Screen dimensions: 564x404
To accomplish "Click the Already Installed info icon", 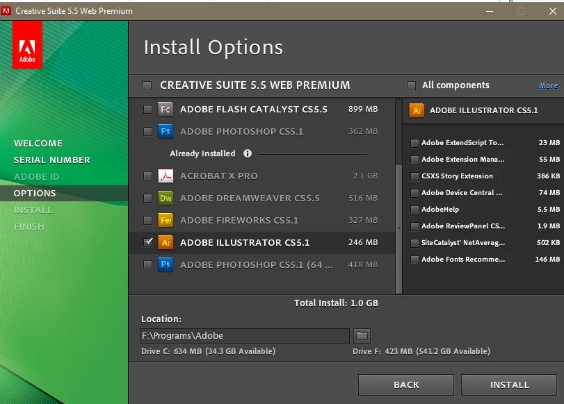I will click(248, 153).
